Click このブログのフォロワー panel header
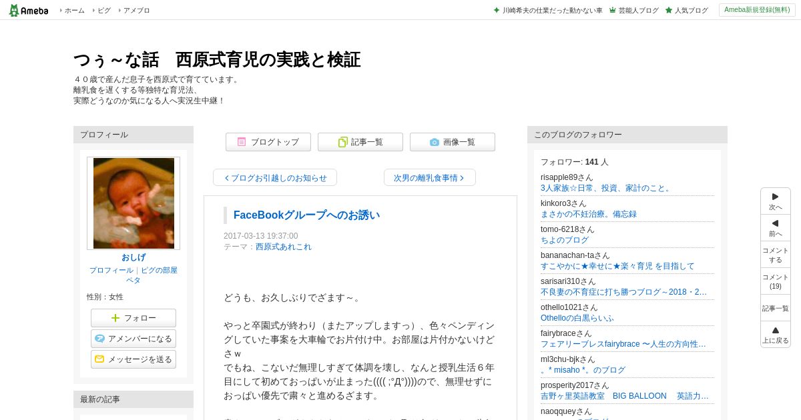801x420 pixels. pyautogui.click(x=627, y=135)
